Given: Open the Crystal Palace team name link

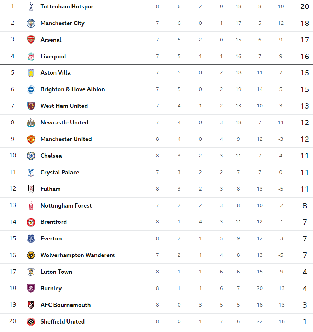Looking at the screenshot, I should click(60, 172).
